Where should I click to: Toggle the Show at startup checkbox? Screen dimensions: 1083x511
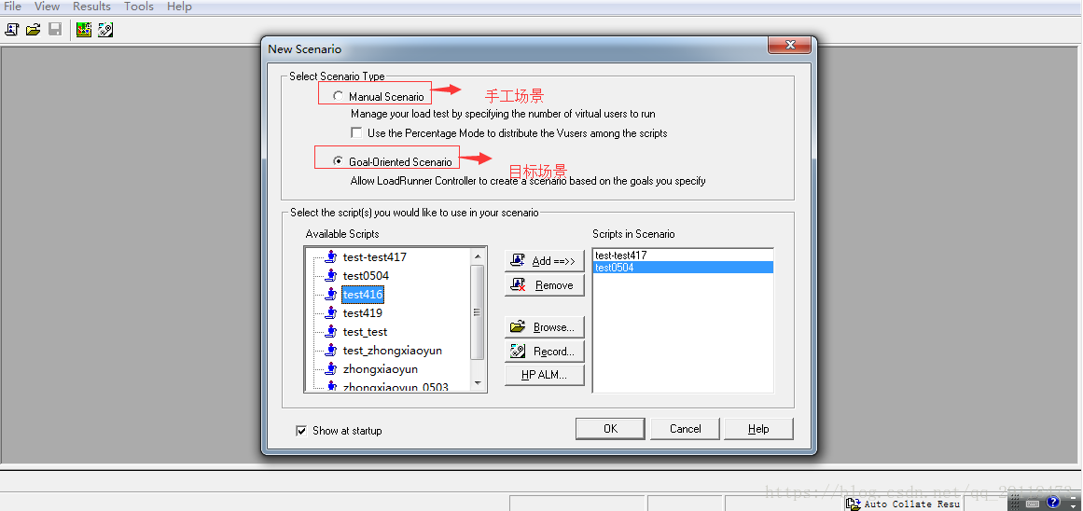click(x=301, y=430)
